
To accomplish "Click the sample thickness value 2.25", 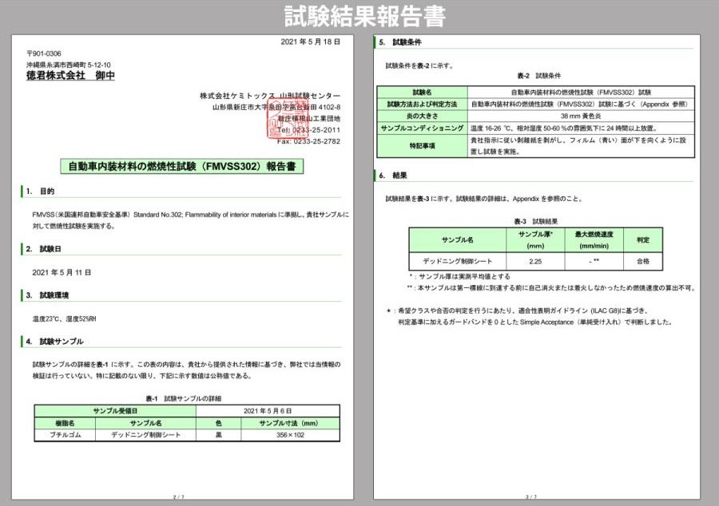I will 534,261.
